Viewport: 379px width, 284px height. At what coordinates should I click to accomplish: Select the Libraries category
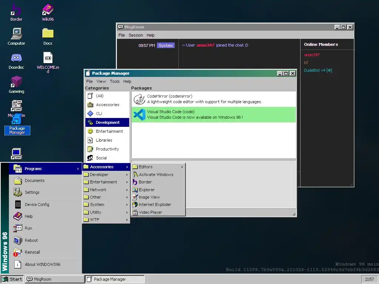tap(107, 140)
